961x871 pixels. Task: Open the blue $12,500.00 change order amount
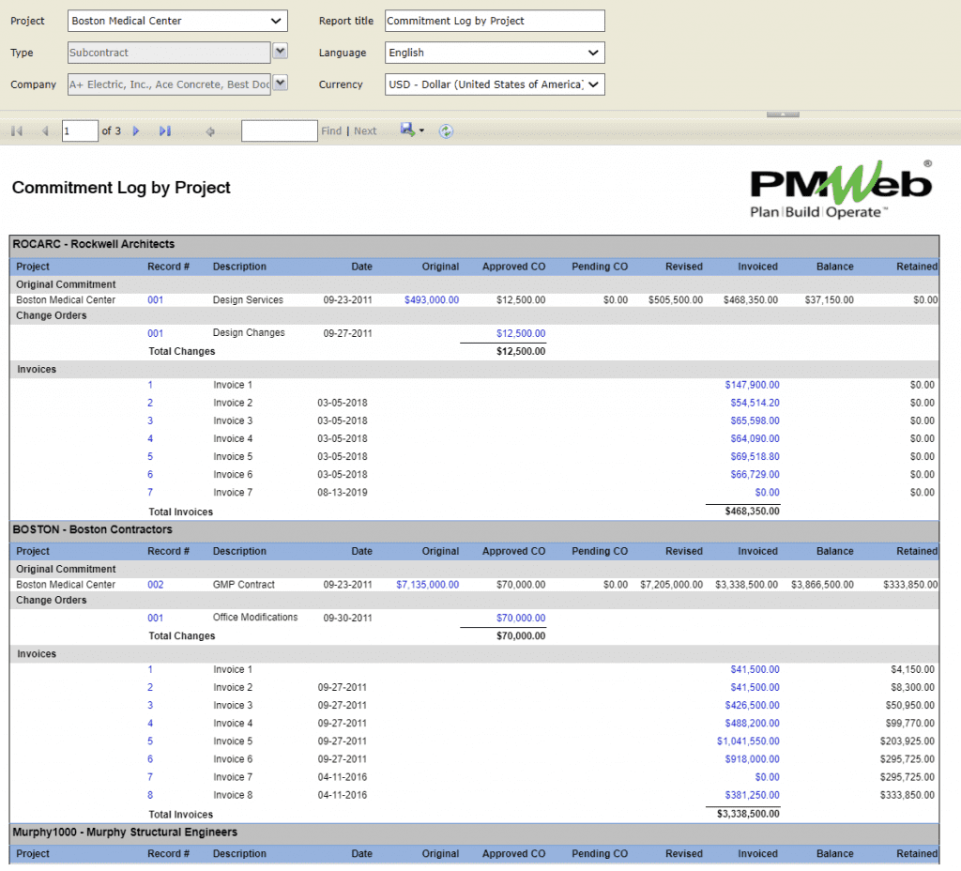click(521, 333)
